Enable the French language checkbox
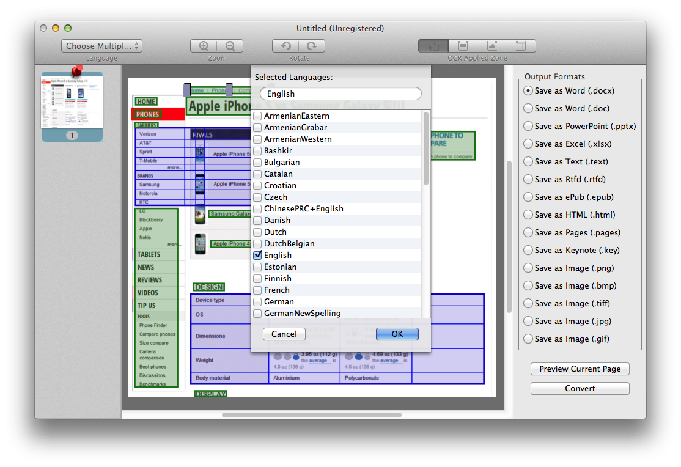Image resolution: width=681 pixels, height=467 pixels. [258, 290]
